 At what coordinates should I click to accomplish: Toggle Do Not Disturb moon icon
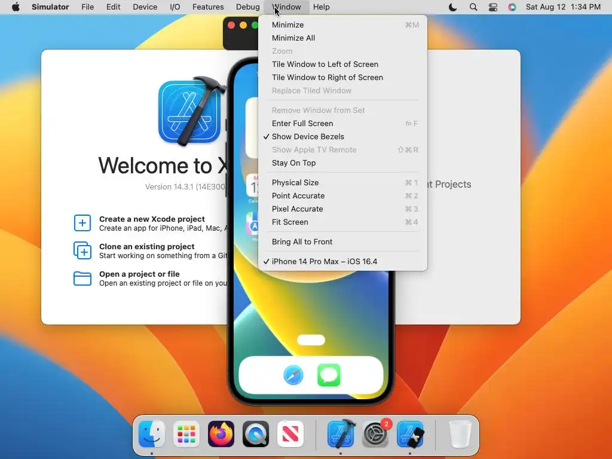pyautogui.click(x=453, y=7)
